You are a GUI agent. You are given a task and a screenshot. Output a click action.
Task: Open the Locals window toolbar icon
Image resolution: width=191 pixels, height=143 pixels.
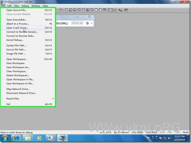75,10
